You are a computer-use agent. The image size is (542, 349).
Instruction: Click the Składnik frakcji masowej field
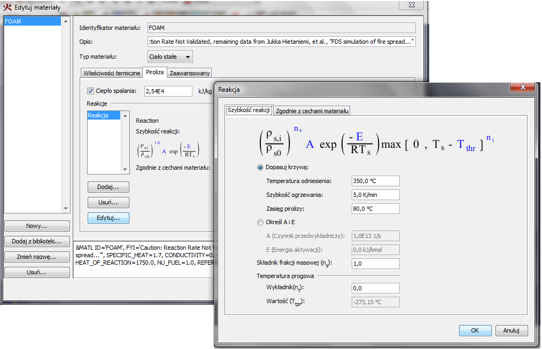(x=375, y=264)
